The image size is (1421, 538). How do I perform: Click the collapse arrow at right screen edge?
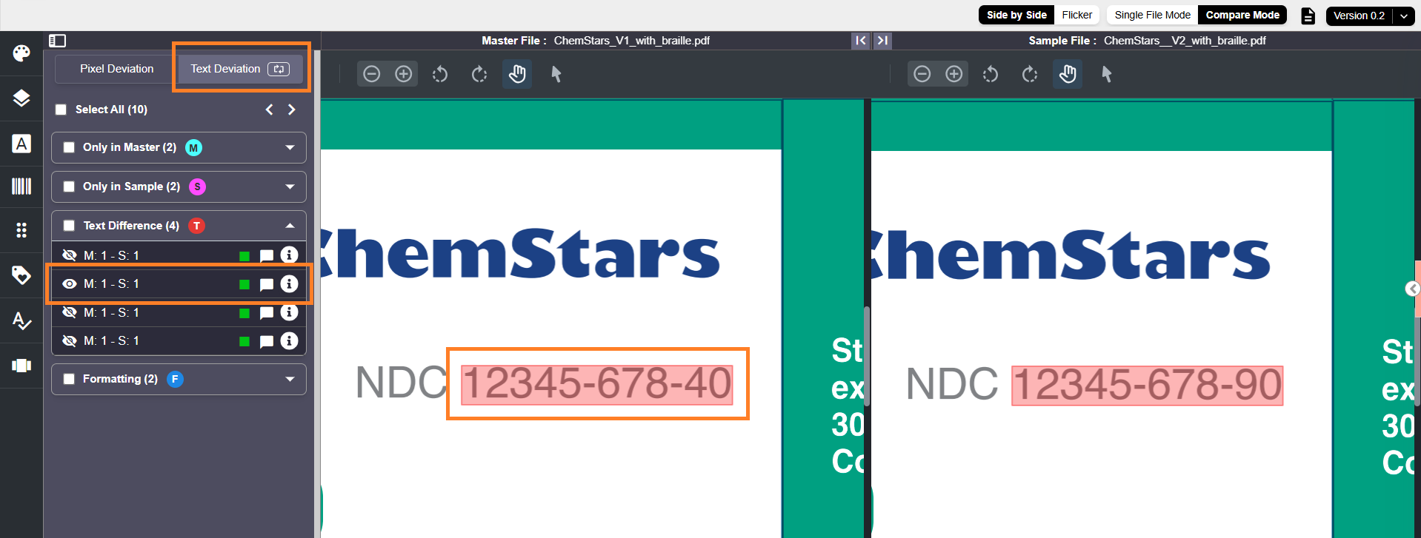click(x=1413, y=289)
